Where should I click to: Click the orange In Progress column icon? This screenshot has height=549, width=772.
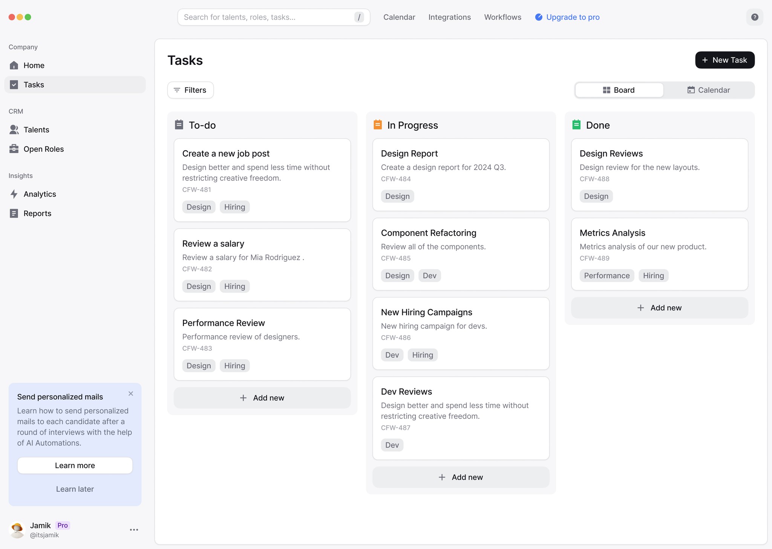(377, 125)
